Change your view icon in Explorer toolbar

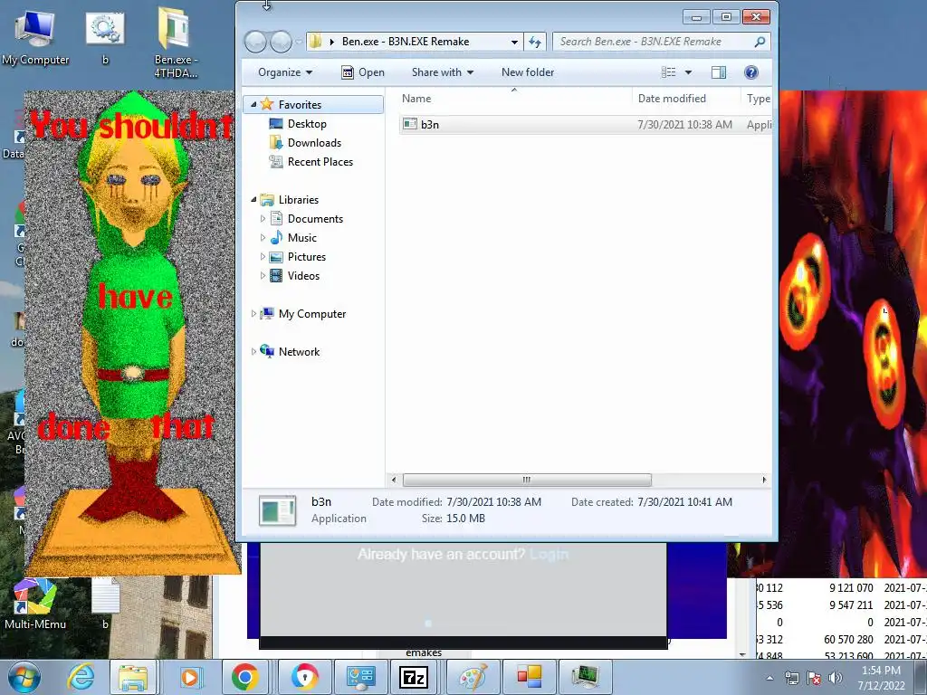tap(669, 72)
